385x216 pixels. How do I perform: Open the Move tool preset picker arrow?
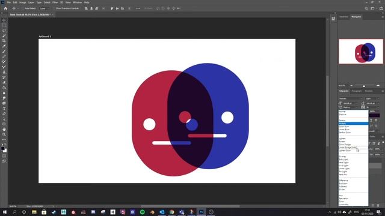(17, 8)
